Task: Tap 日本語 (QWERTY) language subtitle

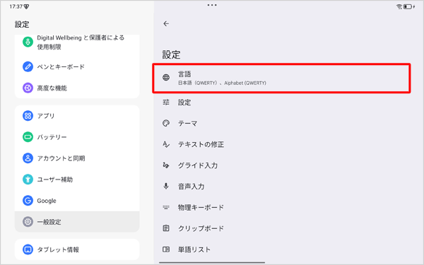Action: click(x=198, y=83)
